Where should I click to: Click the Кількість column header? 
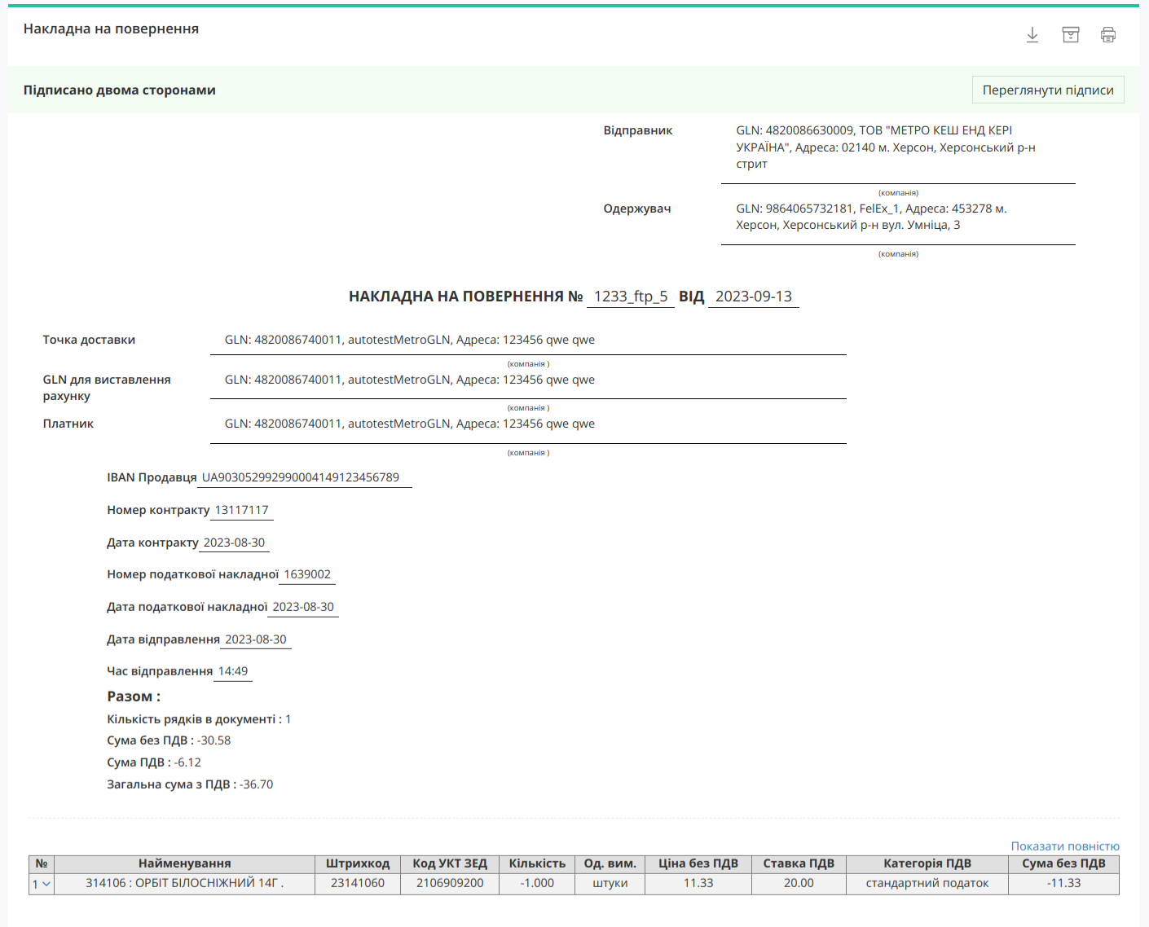537,863
